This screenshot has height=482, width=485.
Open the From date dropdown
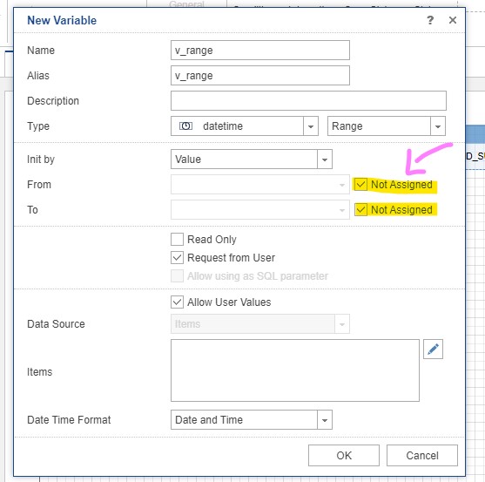pyautogui.click(x=342, y=185)
